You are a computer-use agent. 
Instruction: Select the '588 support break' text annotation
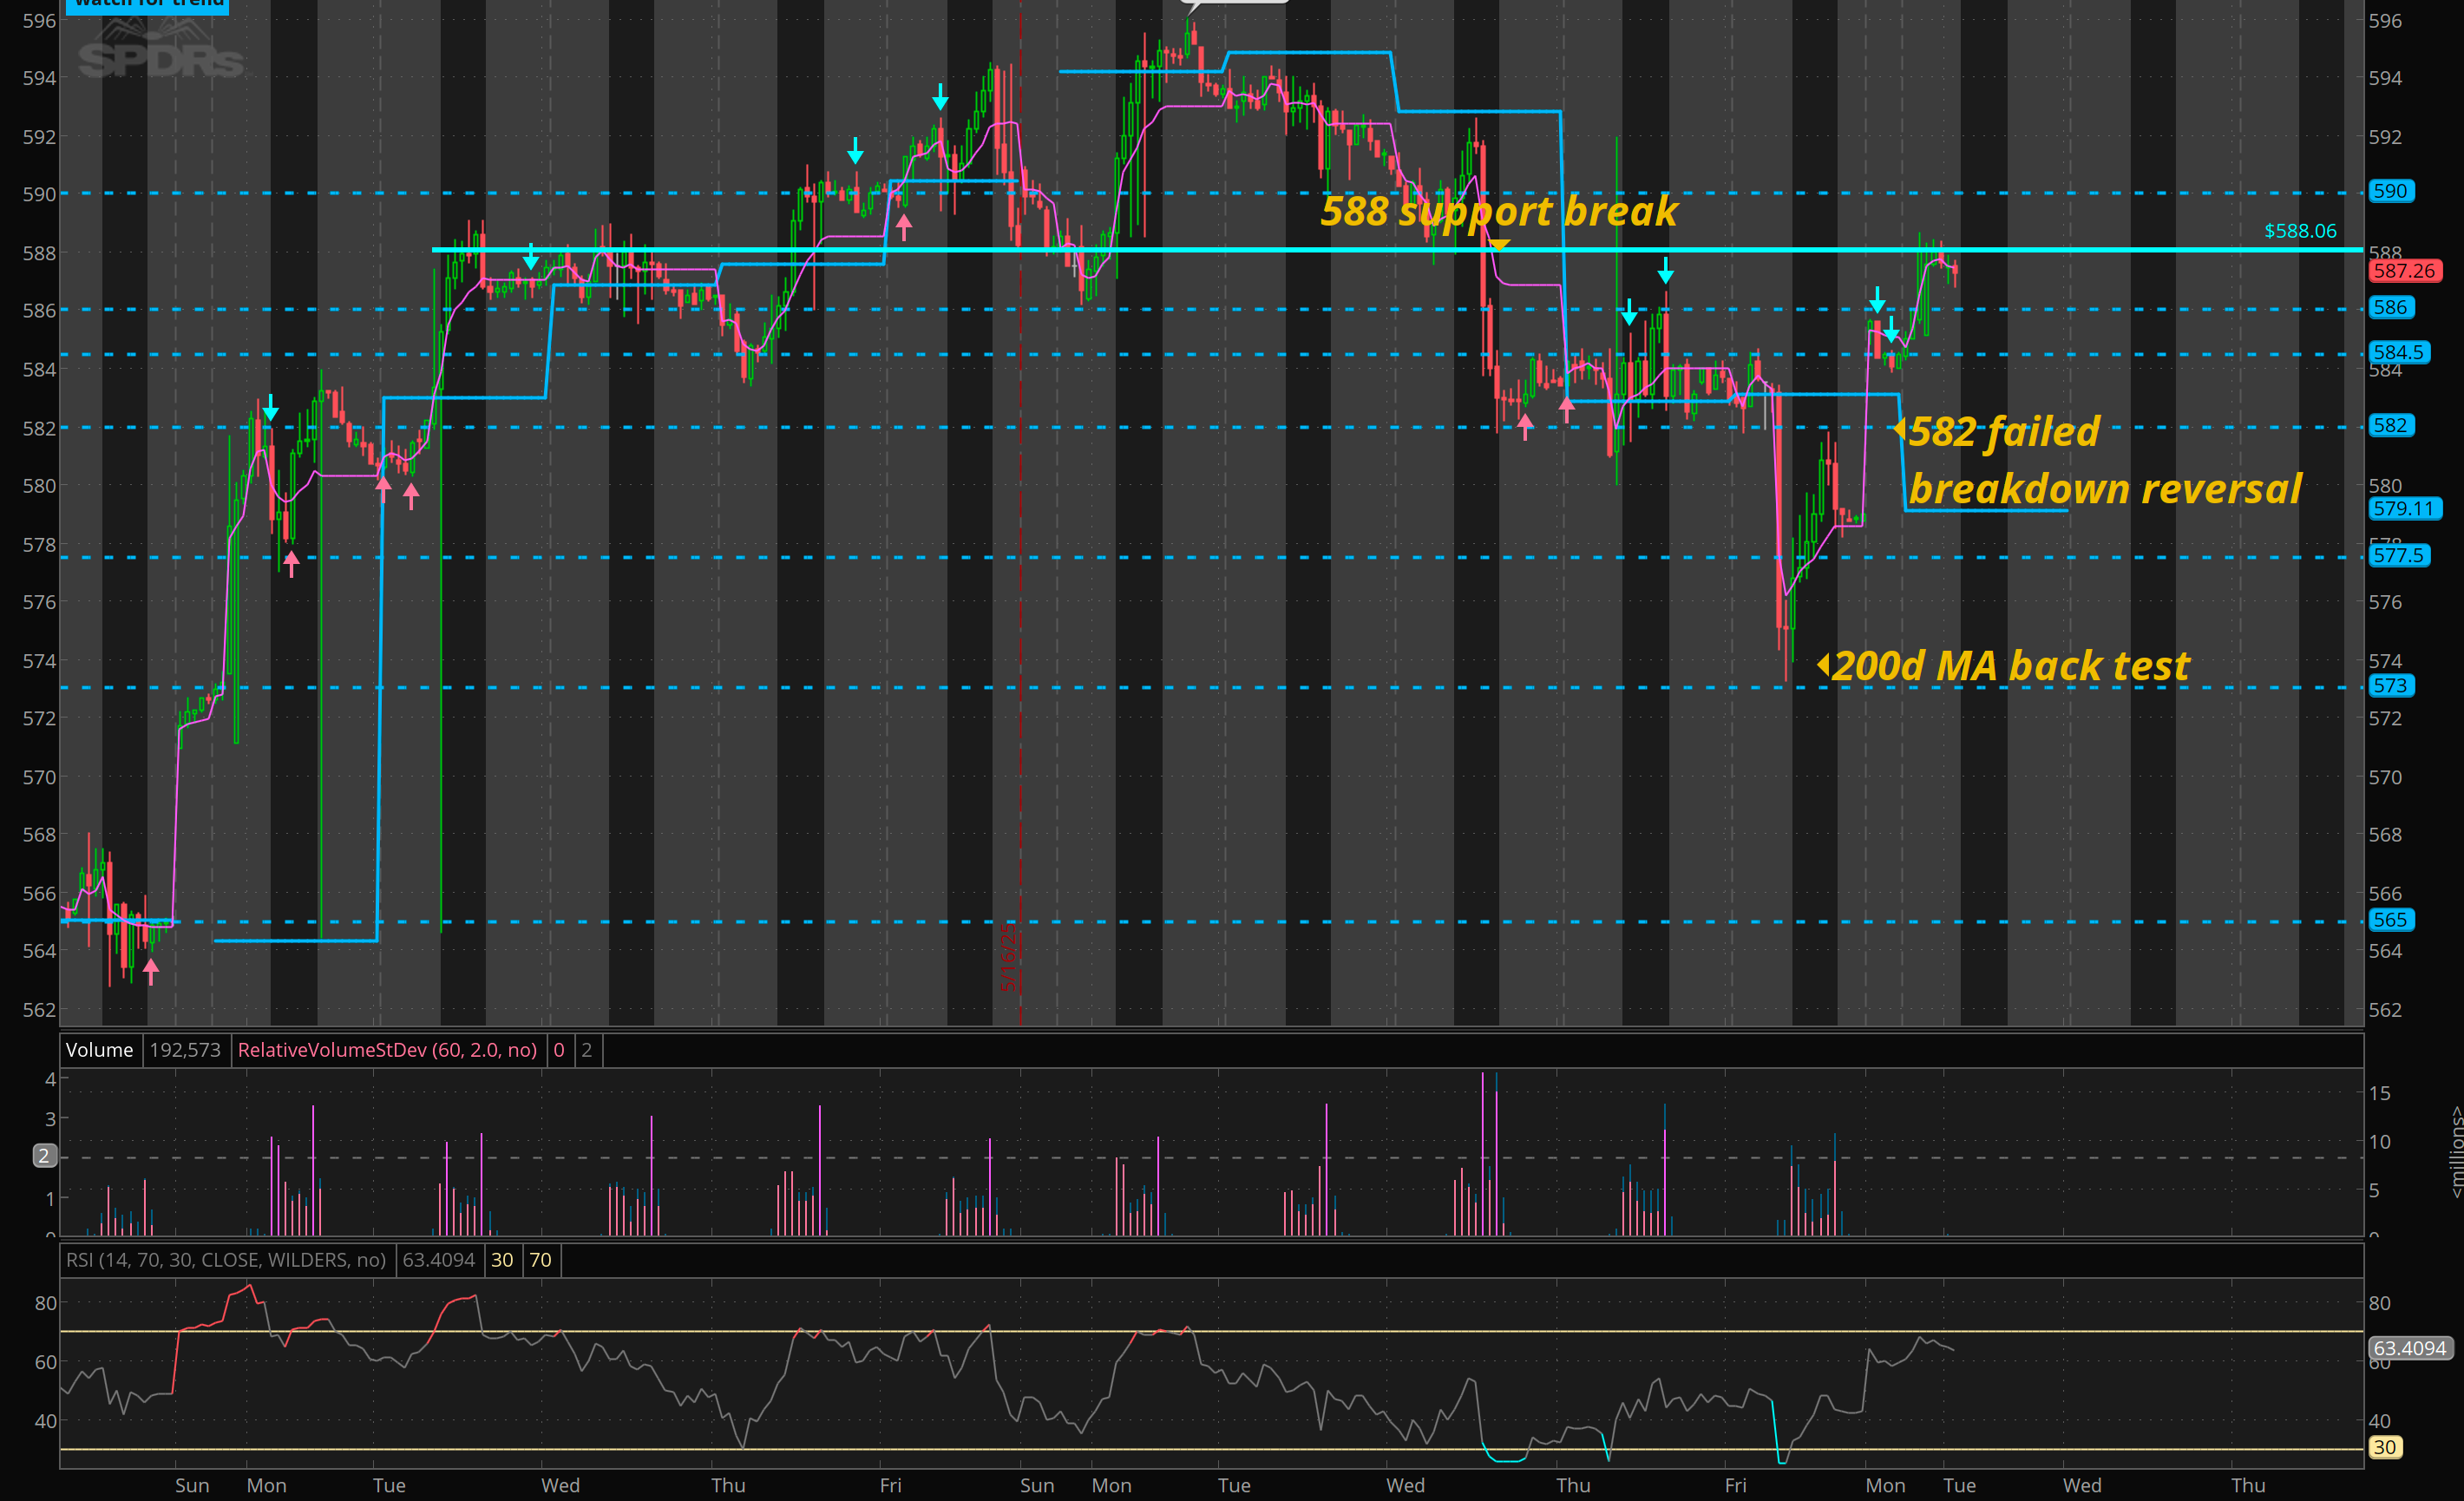(x=1498, y=211)
